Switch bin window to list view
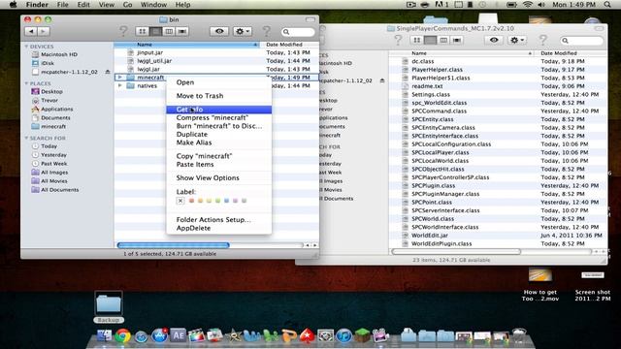 (155, 31)
